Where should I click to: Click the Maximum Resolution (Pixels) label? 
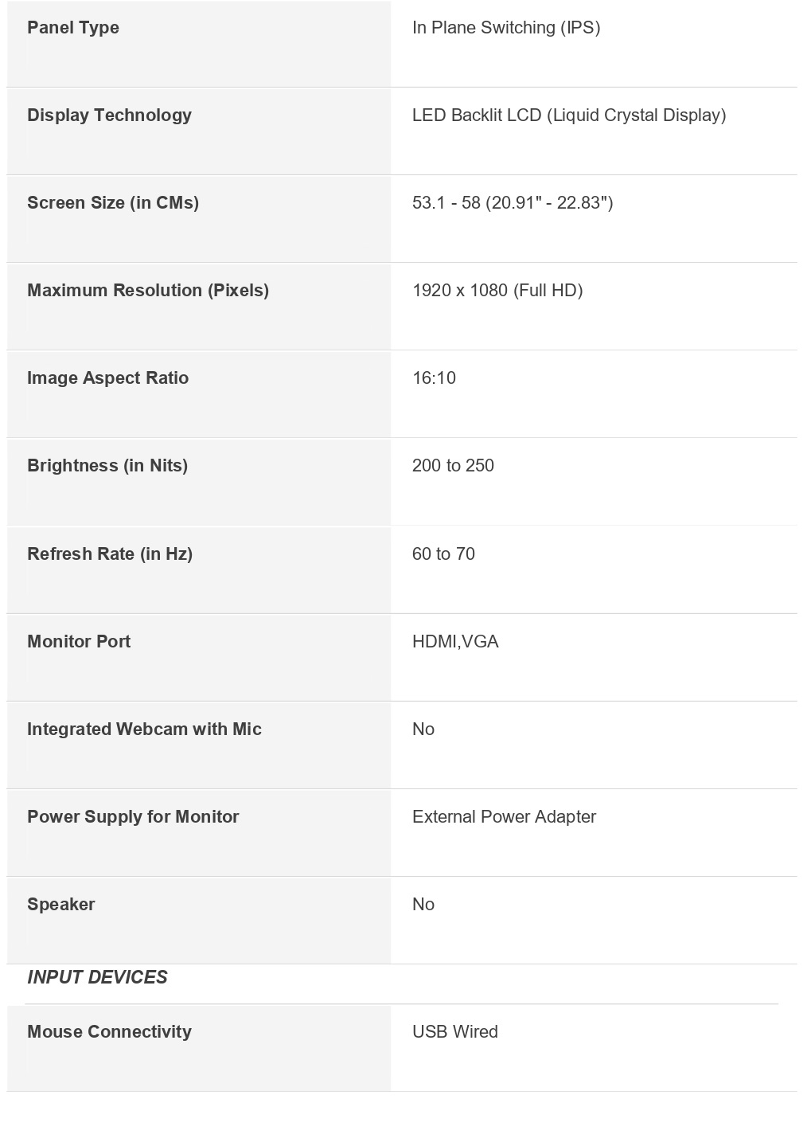[x=148, y=291]
